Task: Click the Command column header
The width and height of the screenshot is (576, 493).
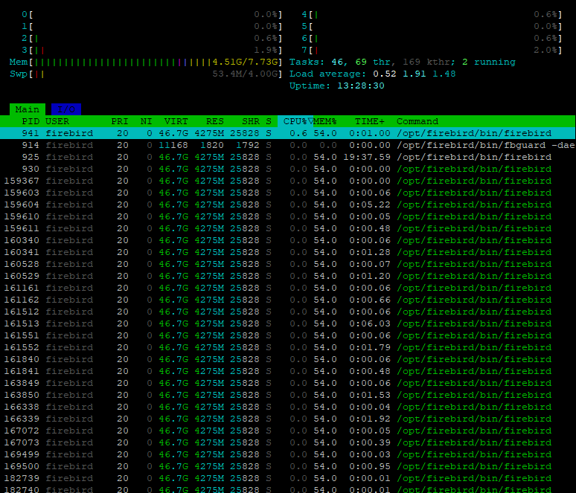Action: coord(417,121)
